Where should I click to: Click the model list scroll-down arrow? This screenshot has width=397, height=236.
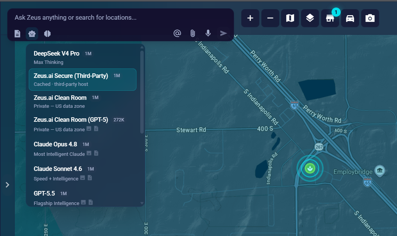(142, 203)
